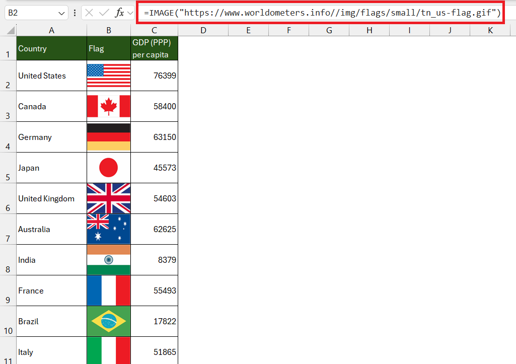Select row 2 header

point(8,76)
